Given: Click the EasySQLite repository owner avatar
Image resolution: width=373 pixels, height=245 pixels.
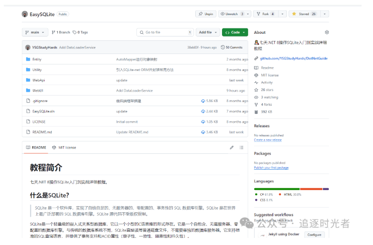Looking at the screenshot, I should (25, 14).
